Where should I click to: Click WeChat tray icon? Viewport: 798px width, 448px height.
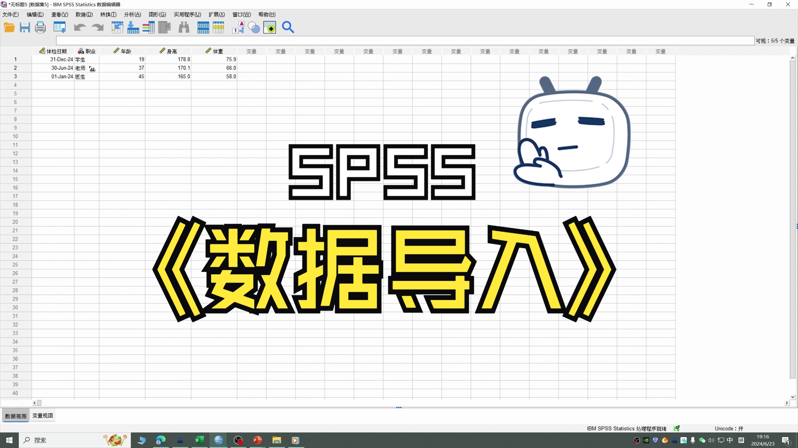(x=702, y=440)
